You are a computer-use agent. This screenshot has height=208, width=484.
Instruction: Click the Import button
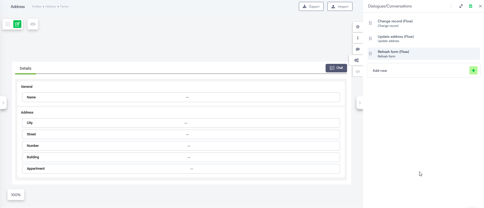(340, 6)
